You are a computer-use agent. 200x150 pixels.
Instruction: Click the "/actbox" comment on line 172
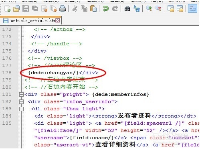(x=60, y=29)
